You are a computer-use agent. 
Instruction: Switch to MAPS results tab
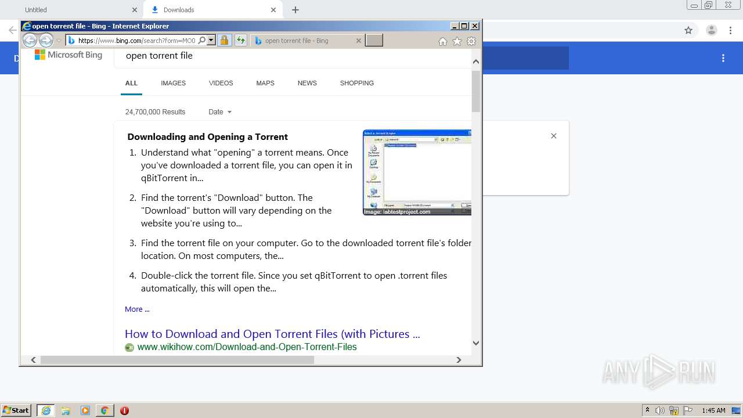(265, 83)
